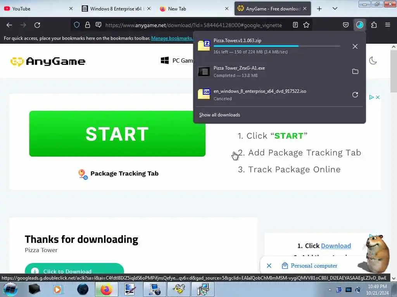Follow the Download link in the side ad
This screenshot has height=297, width=397.
pos(336,246)
